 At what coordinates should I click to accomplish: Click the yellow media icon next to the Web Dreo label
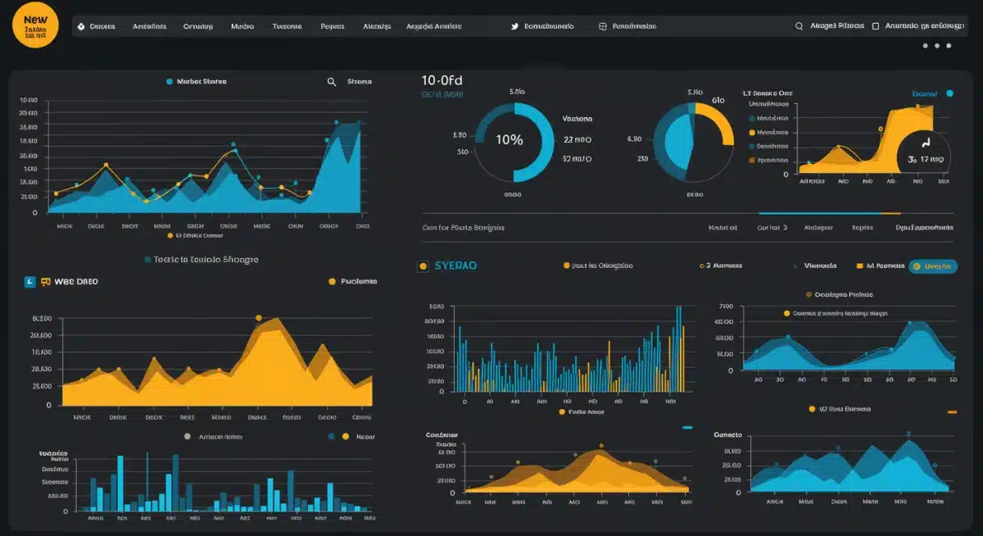[x=44, y=280]
